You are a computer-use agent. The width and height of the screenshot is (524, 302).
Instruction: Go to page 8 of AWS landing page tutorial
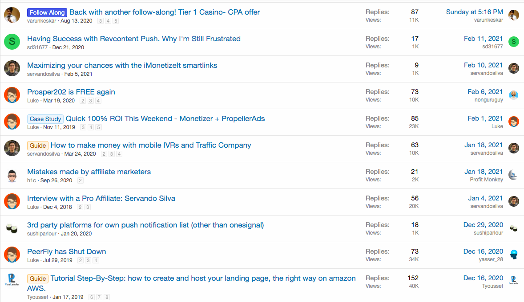click(x=107, y=297)
